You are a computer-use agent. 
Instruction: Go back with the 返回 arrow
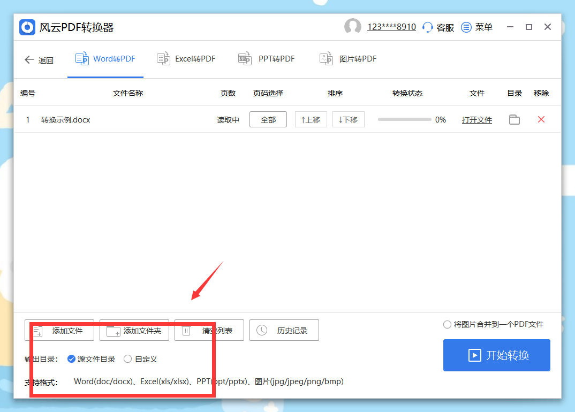coord(39,60)
